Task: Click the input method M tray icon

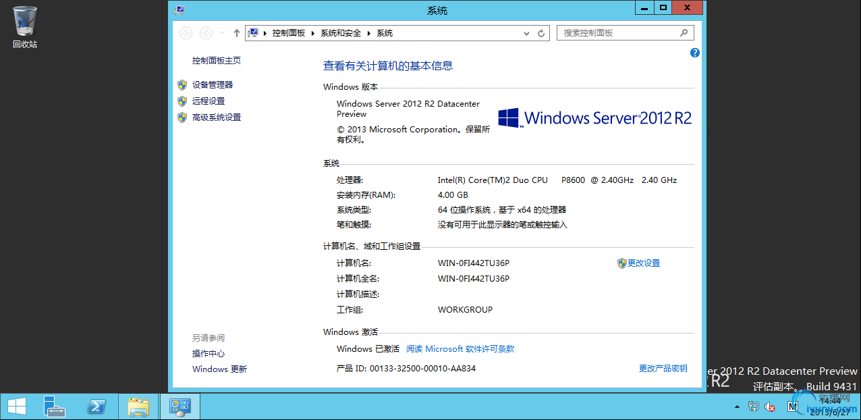Action: (x=794, y=406)
